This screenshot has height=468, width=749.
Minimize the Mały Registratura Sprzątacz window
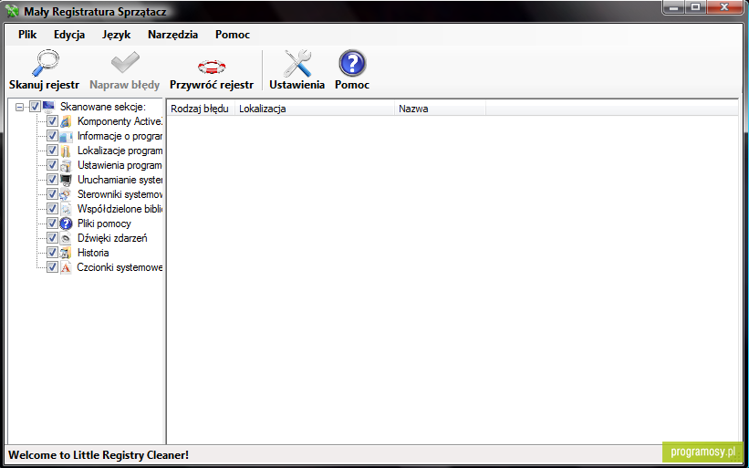click(x=674, y=7)
